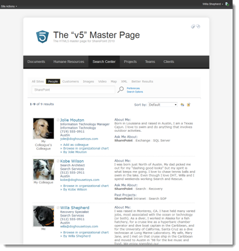Select the People search tab
Viewport: 239px width, 251px height.
(x=53, y=82)
